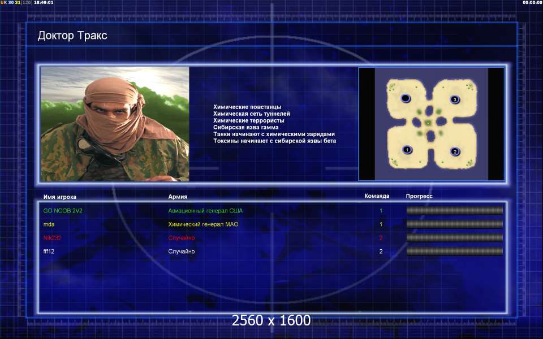
Task: Select the player name fff12
Action: coord(49,251)
